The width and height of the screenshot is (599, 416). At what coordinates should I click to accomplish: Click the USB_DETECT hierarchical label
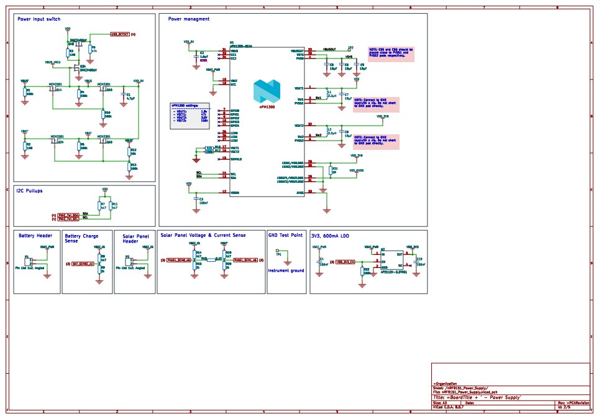click(x=119, y=34)
